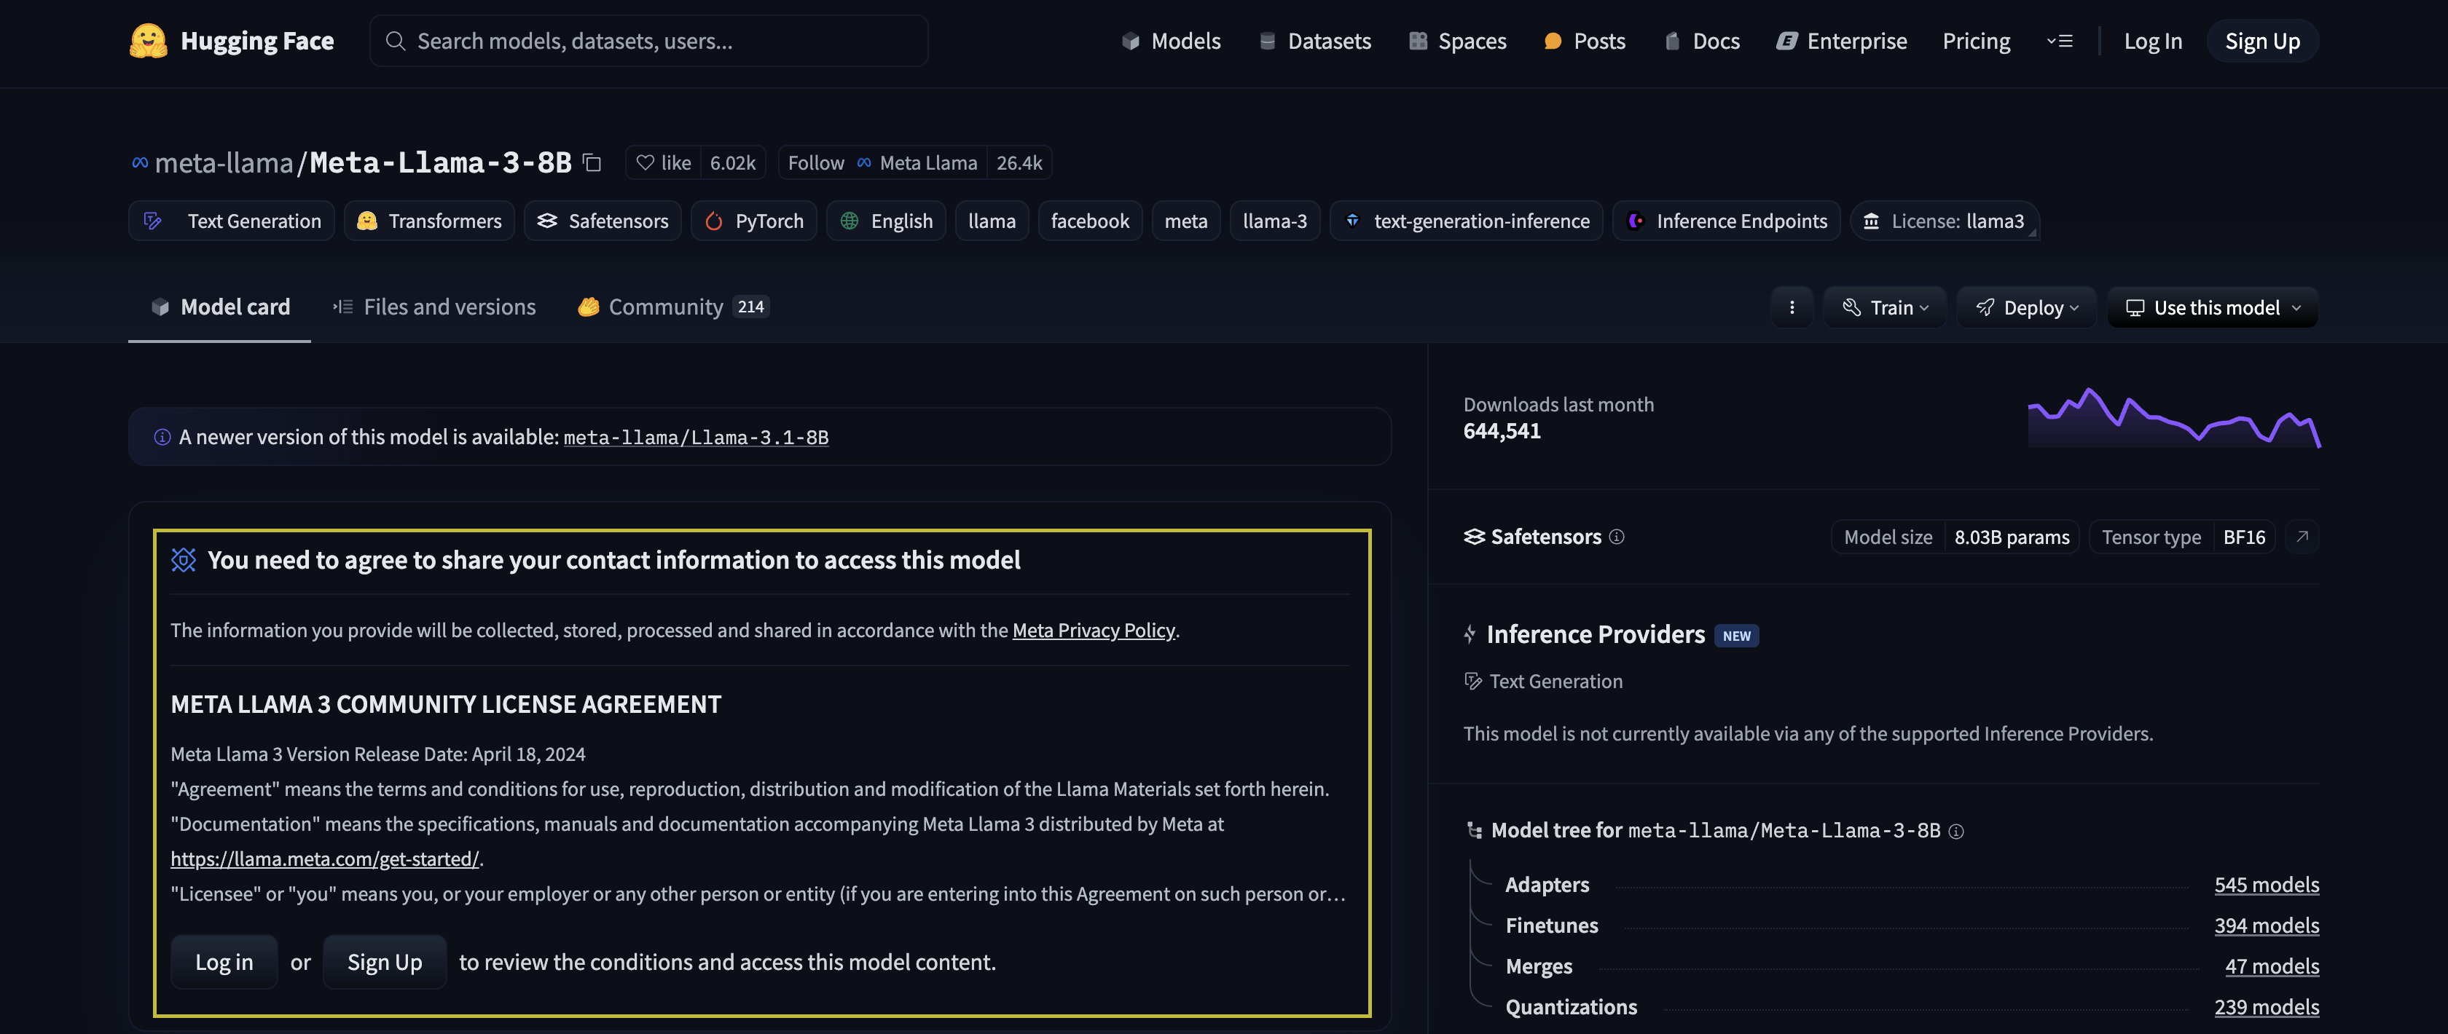Click the Transformers emoji tag icon
Viewport: 2448px width, 1034px height.
click(366, 221)
